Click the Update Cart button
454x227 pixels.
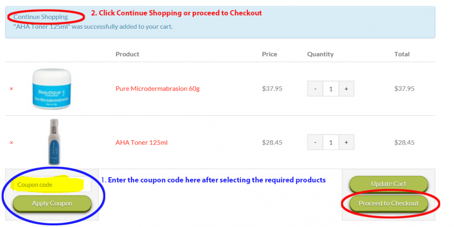(x=389, y=184)
